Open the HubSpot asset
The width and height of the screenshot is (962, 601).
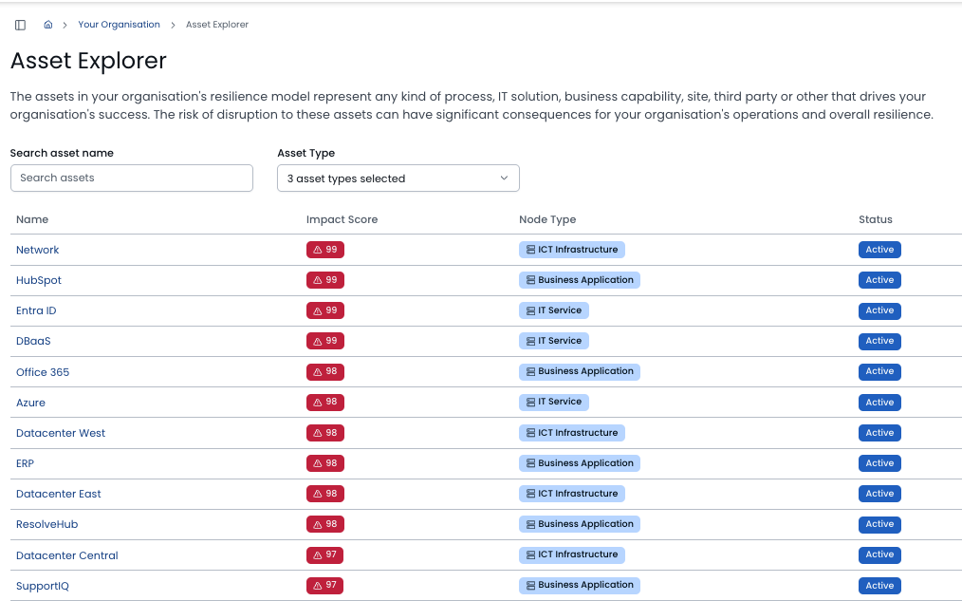click(39, 280)
